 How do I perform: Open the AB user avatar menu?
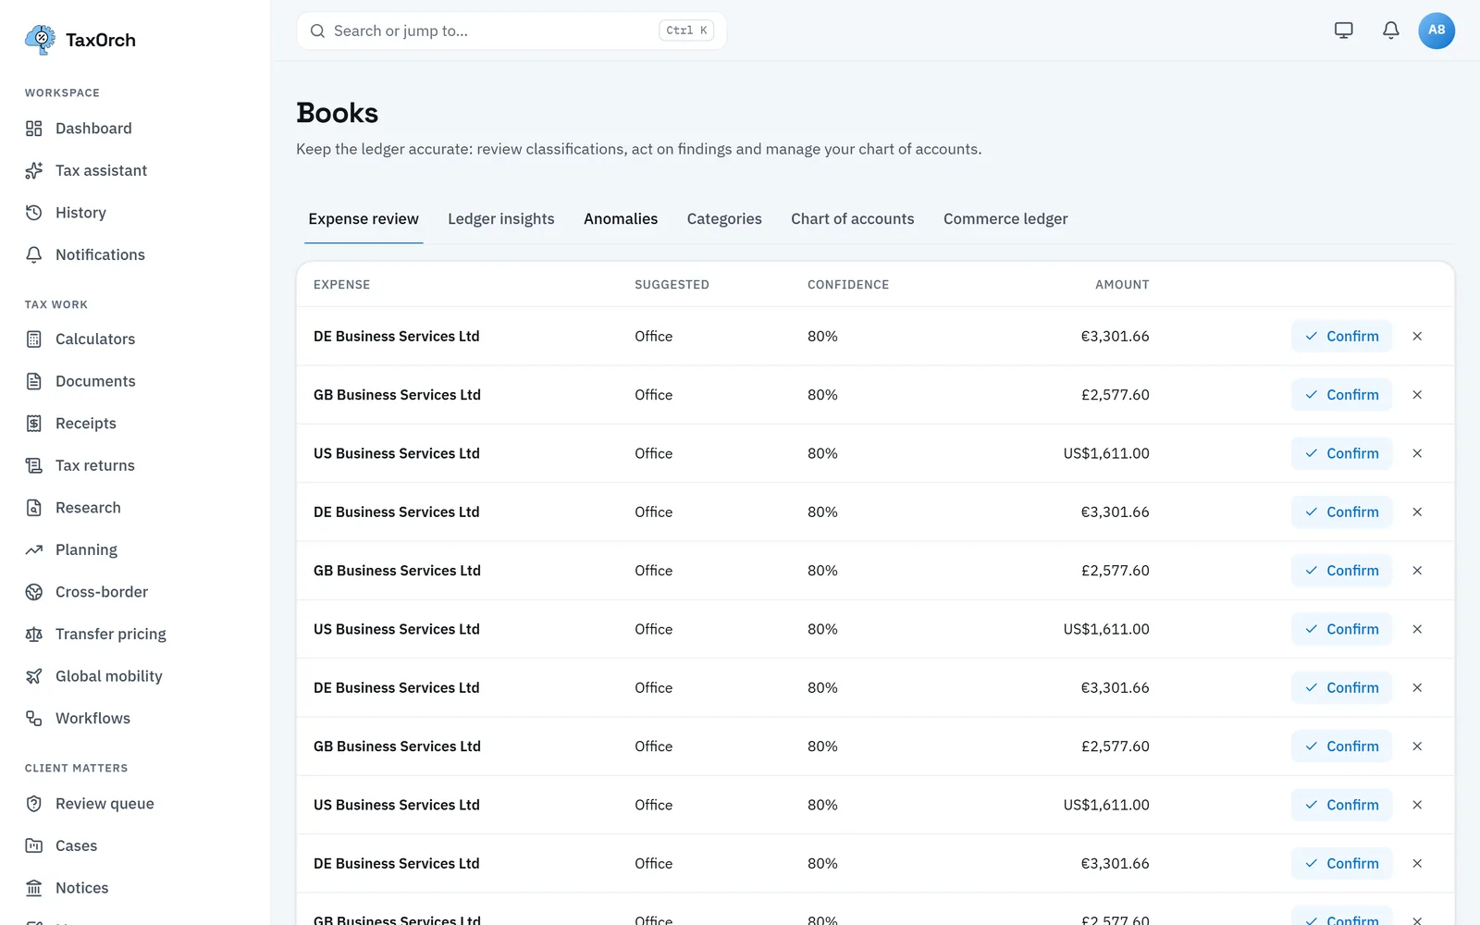[1437, 31]
